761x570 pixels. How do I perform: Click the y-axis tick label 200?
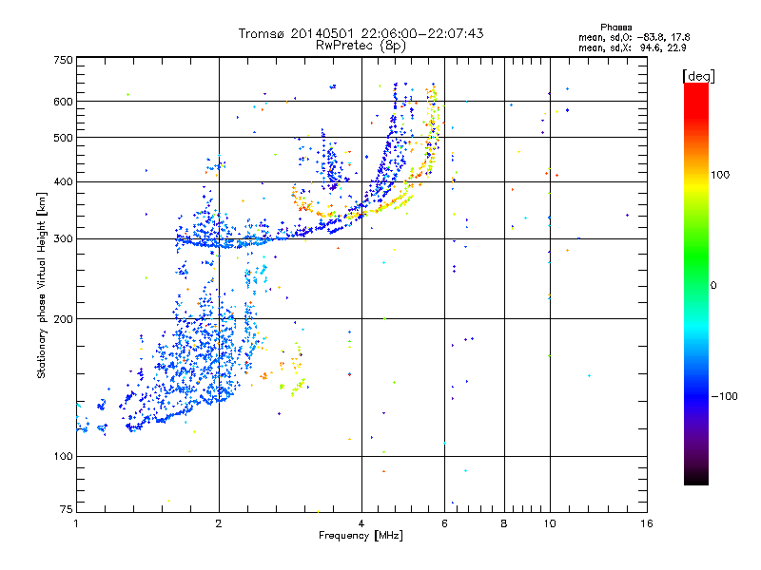tap(64, 319)
